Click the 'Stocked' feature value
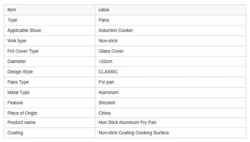Screen dimensions: 250x142 (x=107, y=103)
